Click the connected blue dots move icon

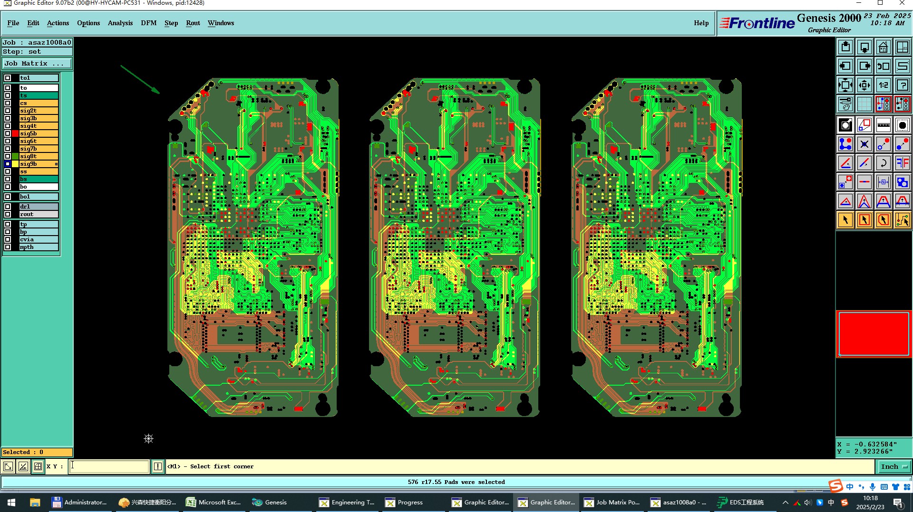tap(845, 144)
